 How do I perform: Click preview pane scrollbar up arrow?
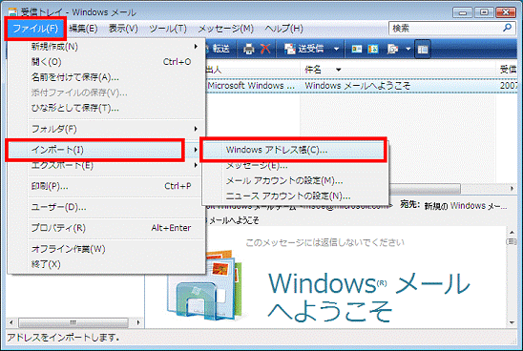coord(512,232)
